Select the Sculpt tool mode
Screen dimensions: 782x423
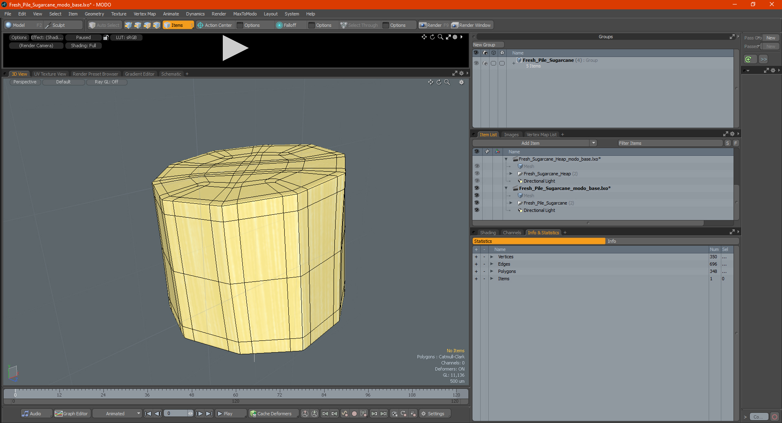tap(63, 25)
